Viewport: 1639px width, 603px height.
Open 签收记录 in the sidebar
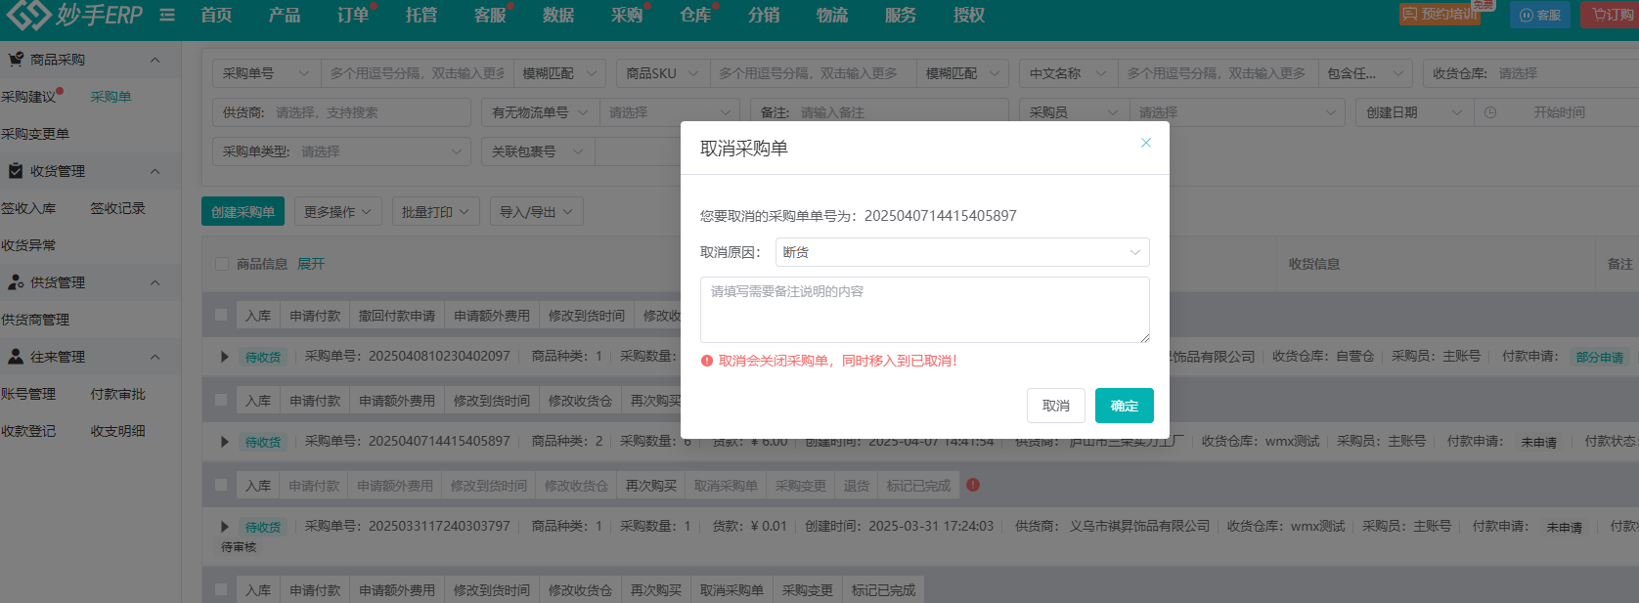117,208
